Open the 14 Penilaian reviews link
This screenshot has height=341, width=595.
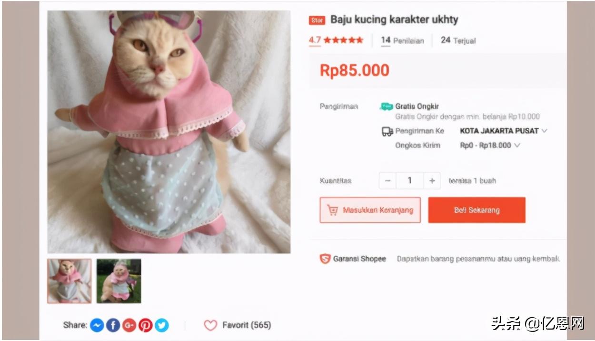(x=402, y=40)
